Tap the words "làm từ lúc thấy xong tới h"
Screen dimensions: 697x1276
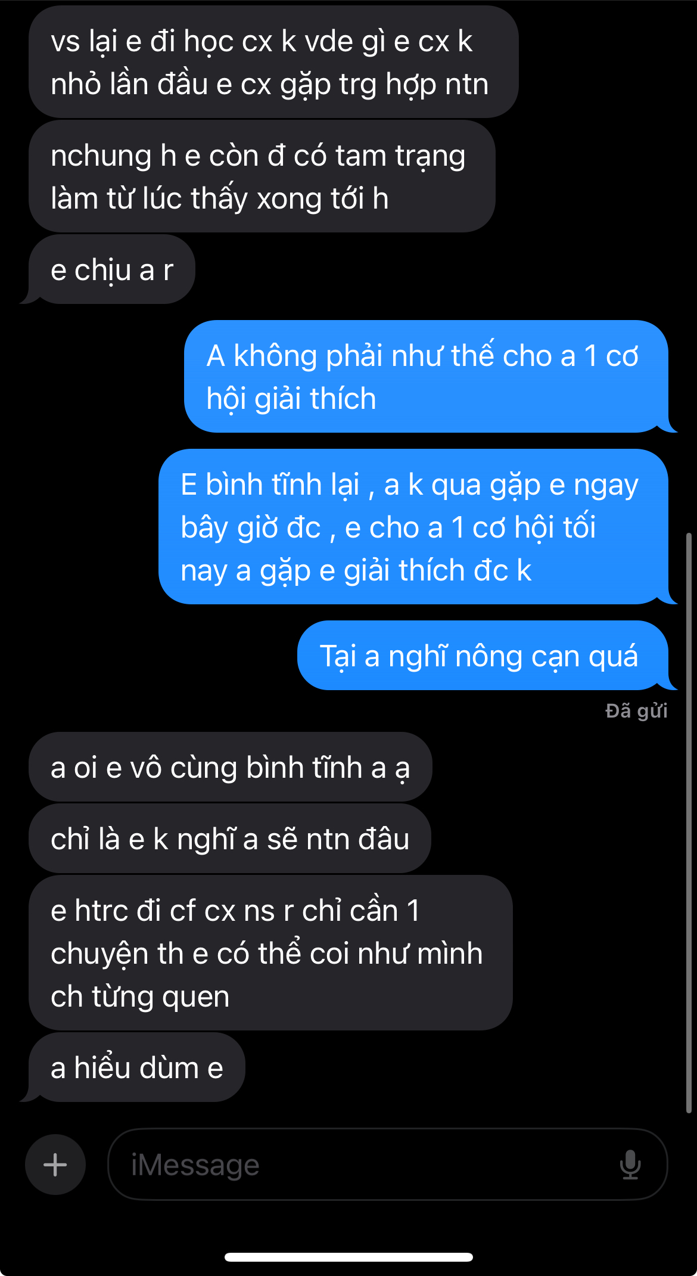(x=220, y=198)
